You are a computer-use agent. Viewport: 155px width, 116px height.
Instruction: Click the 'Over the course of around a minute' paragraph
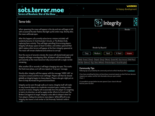point(46,59)
